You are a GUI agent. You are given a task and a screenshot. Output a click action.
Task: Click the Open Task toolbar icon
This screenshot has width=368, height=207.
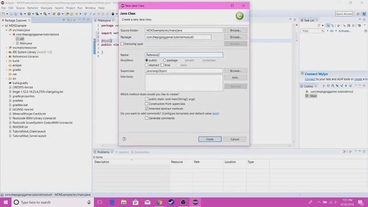click(71, 14)
